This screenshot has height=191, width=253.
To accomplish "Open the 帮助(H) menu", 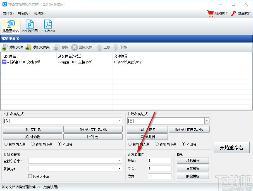I will (40, 13).
